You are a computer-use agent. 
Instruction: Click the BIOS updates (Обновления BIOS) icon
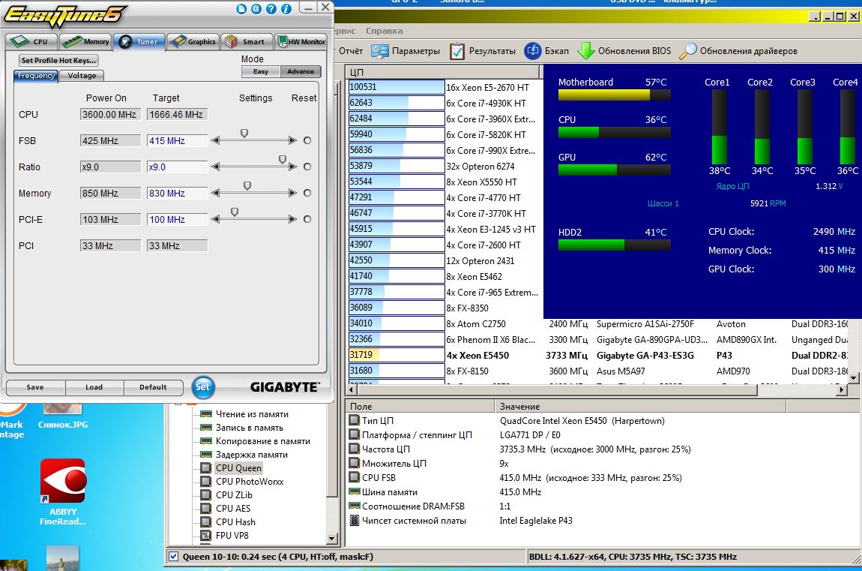586,51
